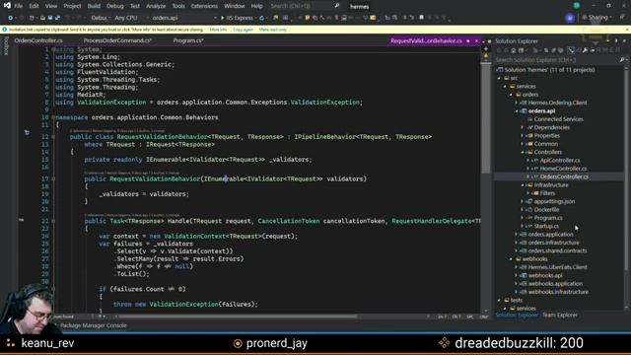Click the Open File icon in the toolbar
The width and height of the screenshot is (631, 355).
pyautogui.click(x=42, y=18)
